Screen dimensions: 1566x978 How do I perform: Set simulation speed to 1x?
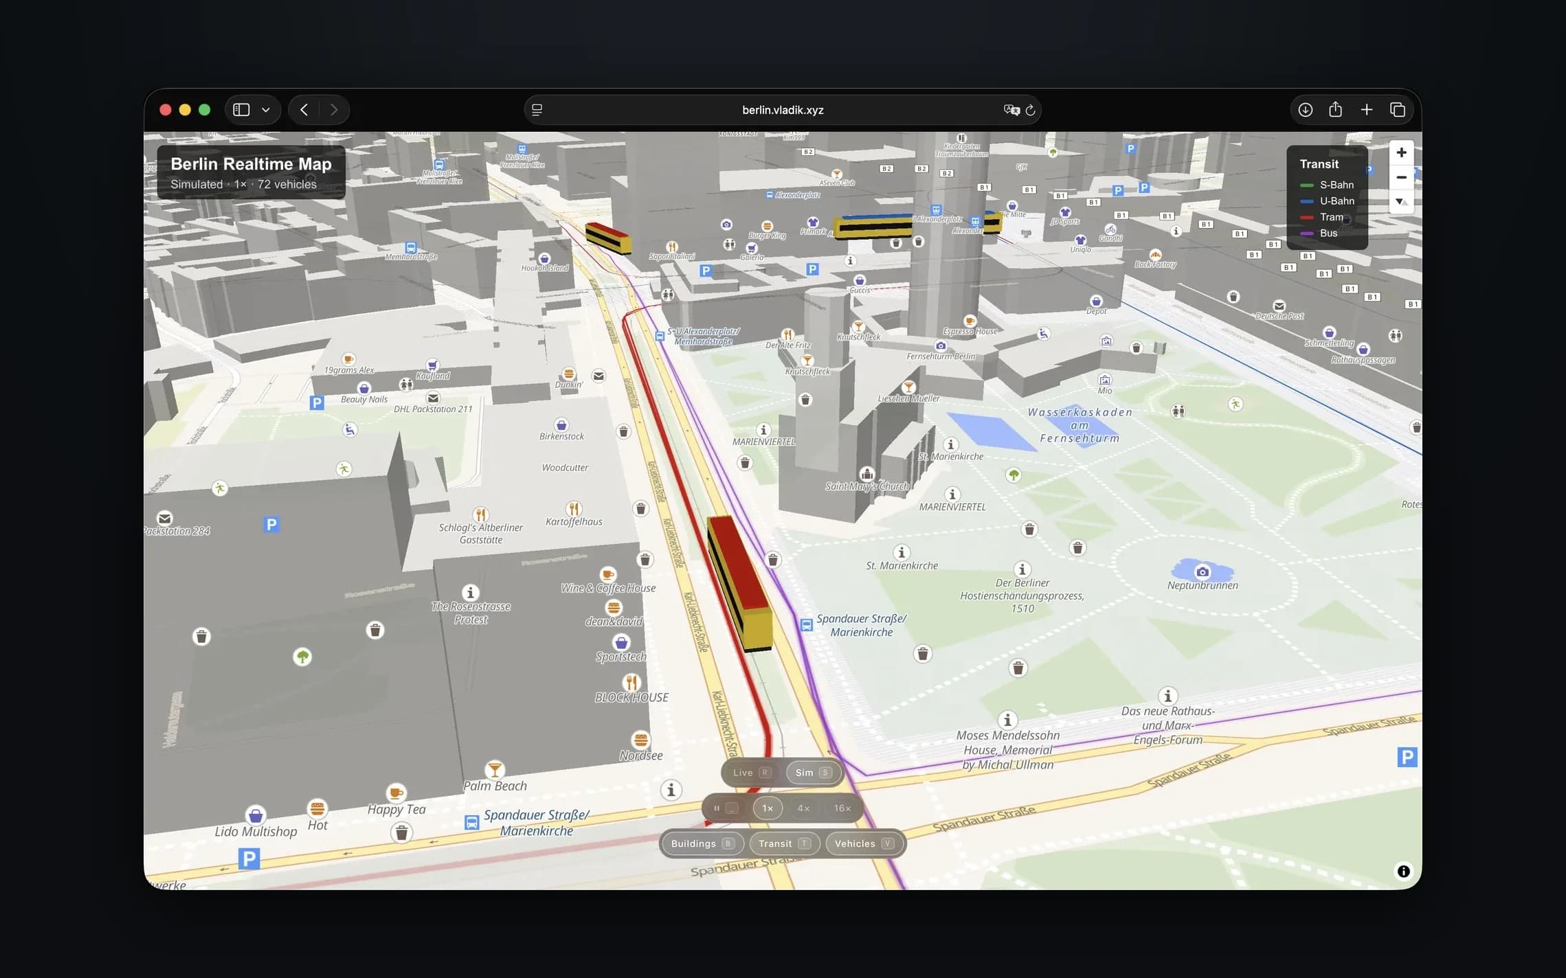pyautogui.click(x=768, y=808)
